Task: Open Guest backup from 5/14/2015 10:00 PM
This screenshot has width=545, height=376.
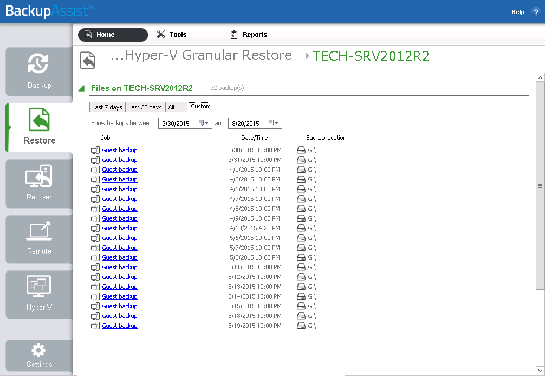Action: coord(120,296)
